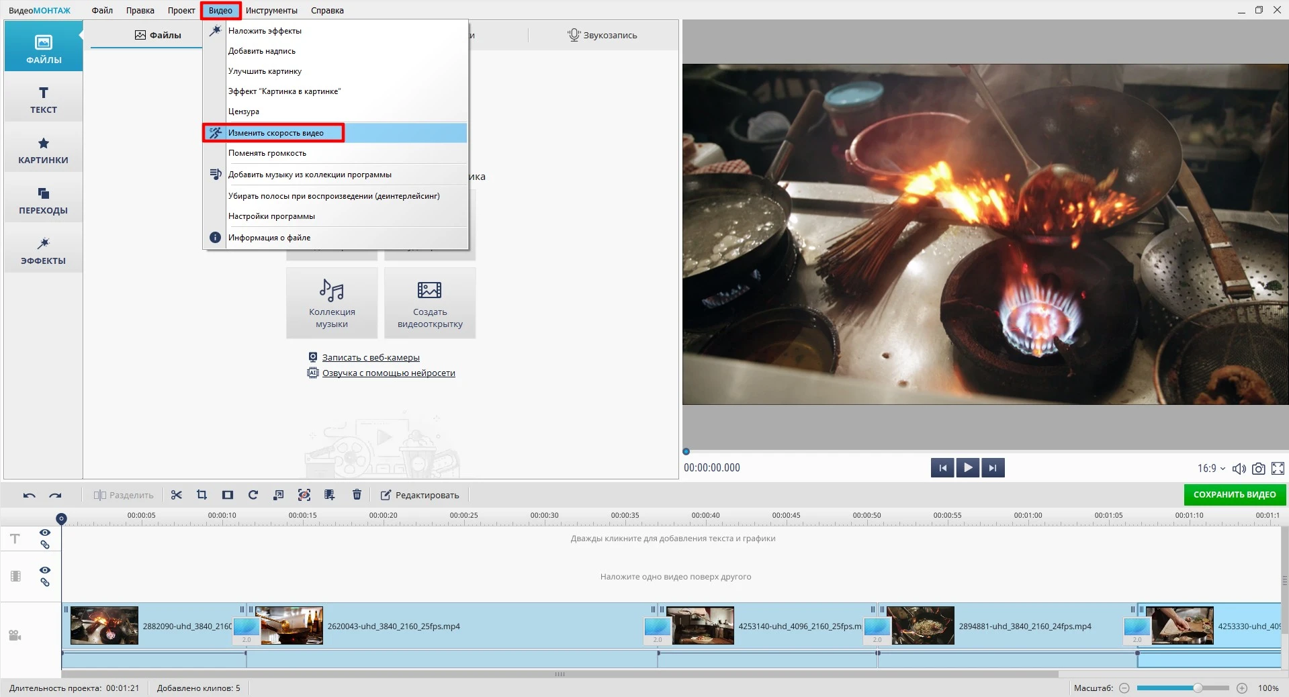Toggle the link on the text track
1289x697 pixels.
pyautogui.click(x=45, y=545)
